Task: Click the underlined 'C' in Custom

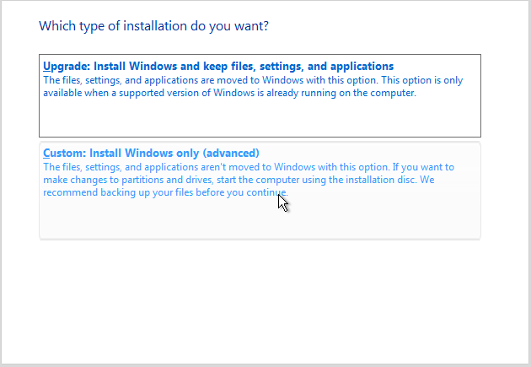Action: click(x=47, y=153)
